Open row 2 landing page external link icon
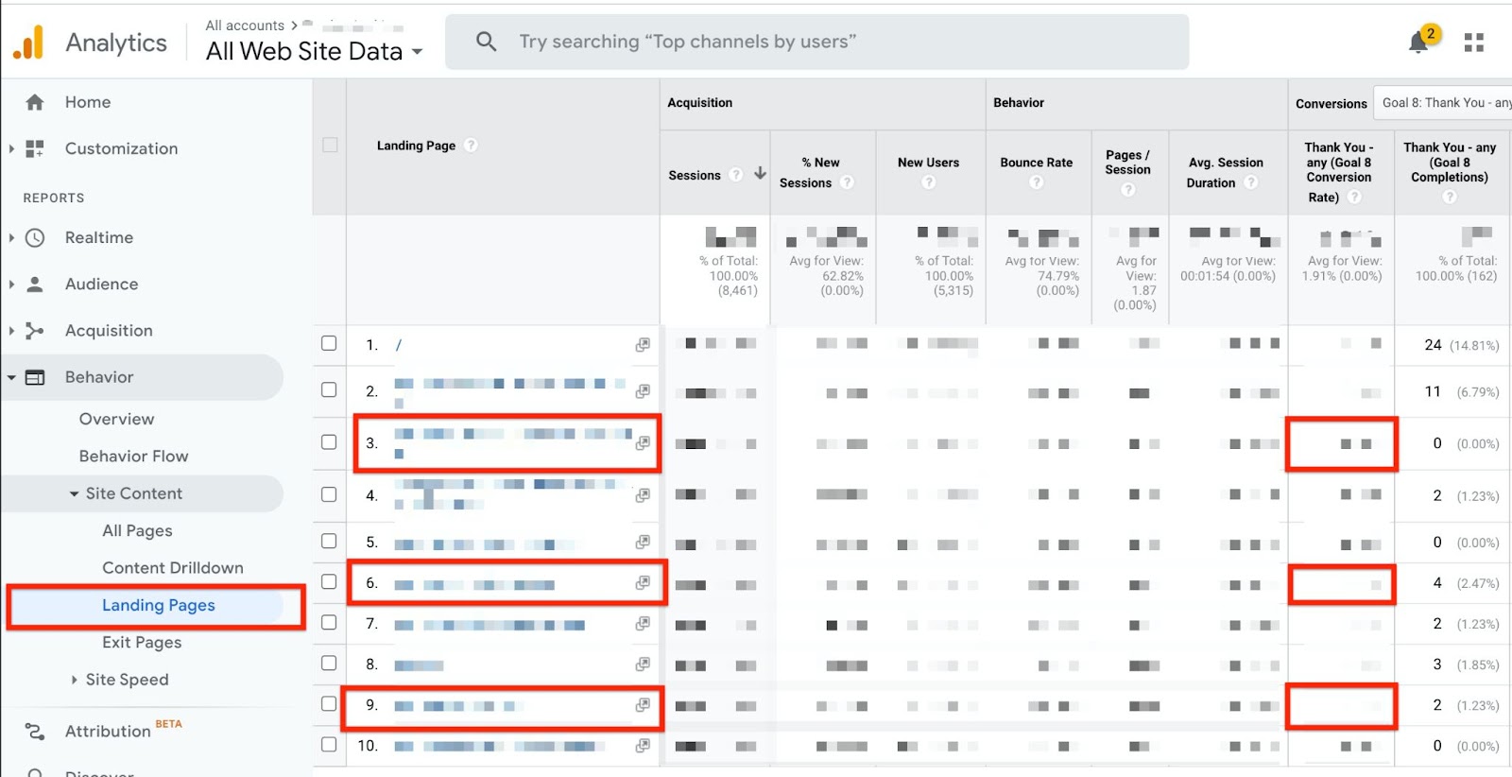This screenshot has width=1512, height=777. coord(643,390)
